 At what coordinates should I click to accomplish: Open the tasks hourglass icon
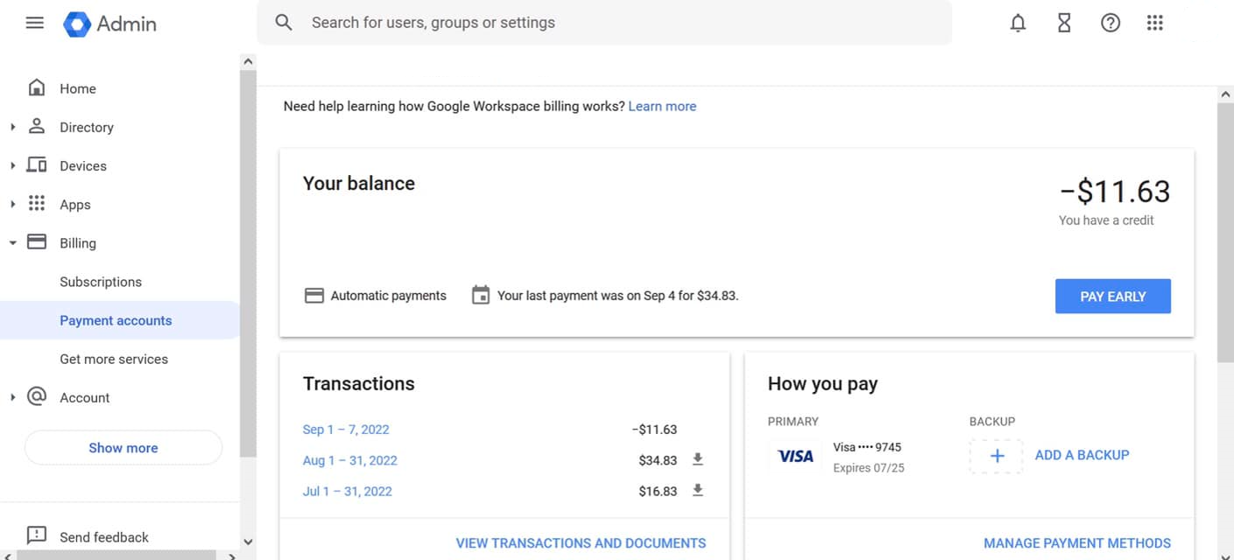coord(1064,23)
